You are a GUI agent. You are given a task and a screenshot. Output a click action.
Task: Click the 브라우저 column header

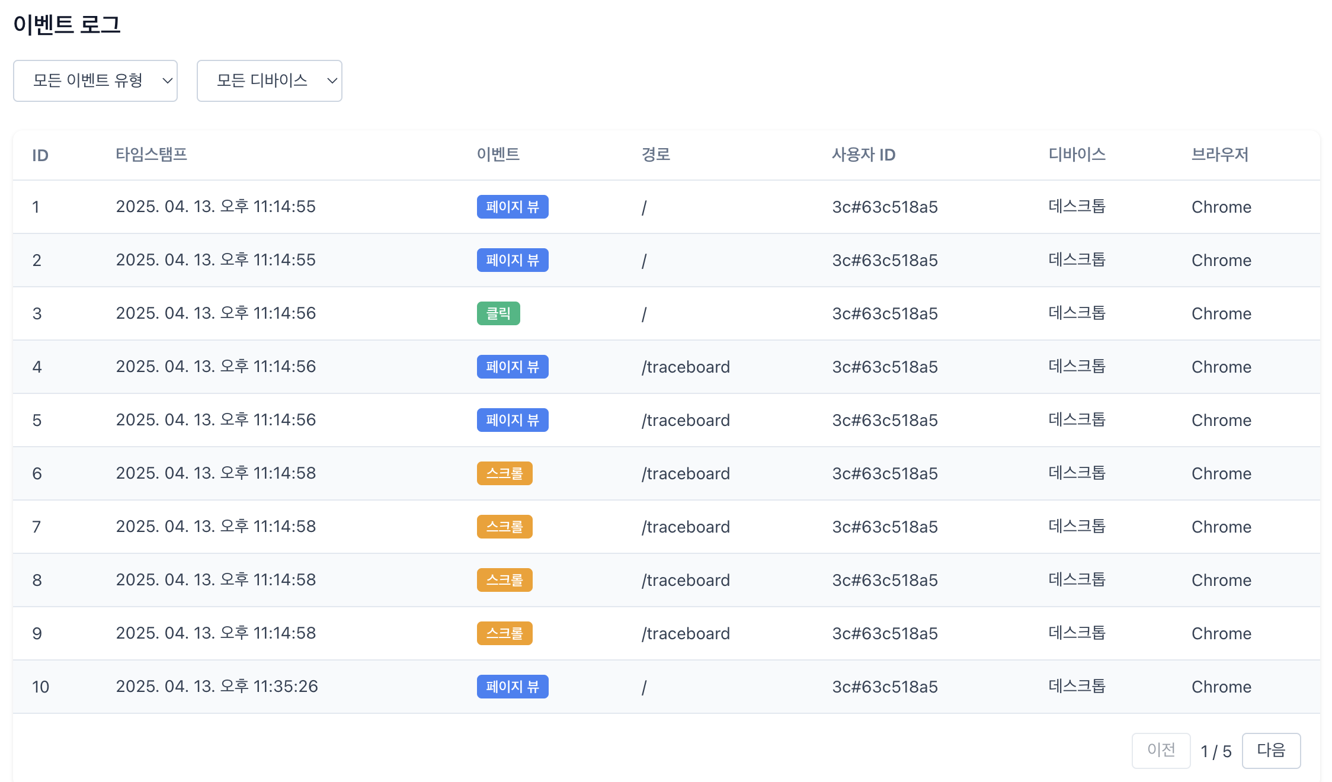pyautogui.click(x=1219, y=155)
